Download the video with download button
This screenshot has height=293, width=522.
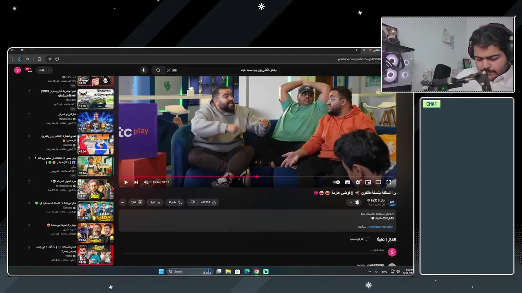[155, 202]
